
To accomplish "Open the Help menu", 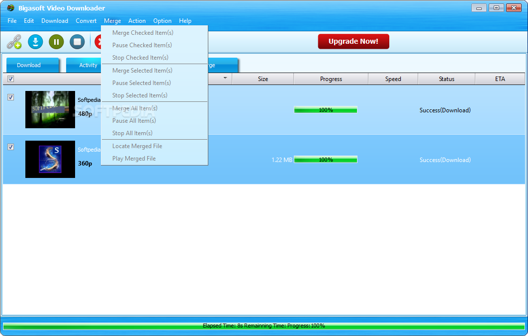I will click(x=185, y=21).
